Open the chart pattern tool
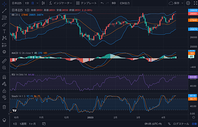This screenshot has height=127, width=198. [4, 38]
